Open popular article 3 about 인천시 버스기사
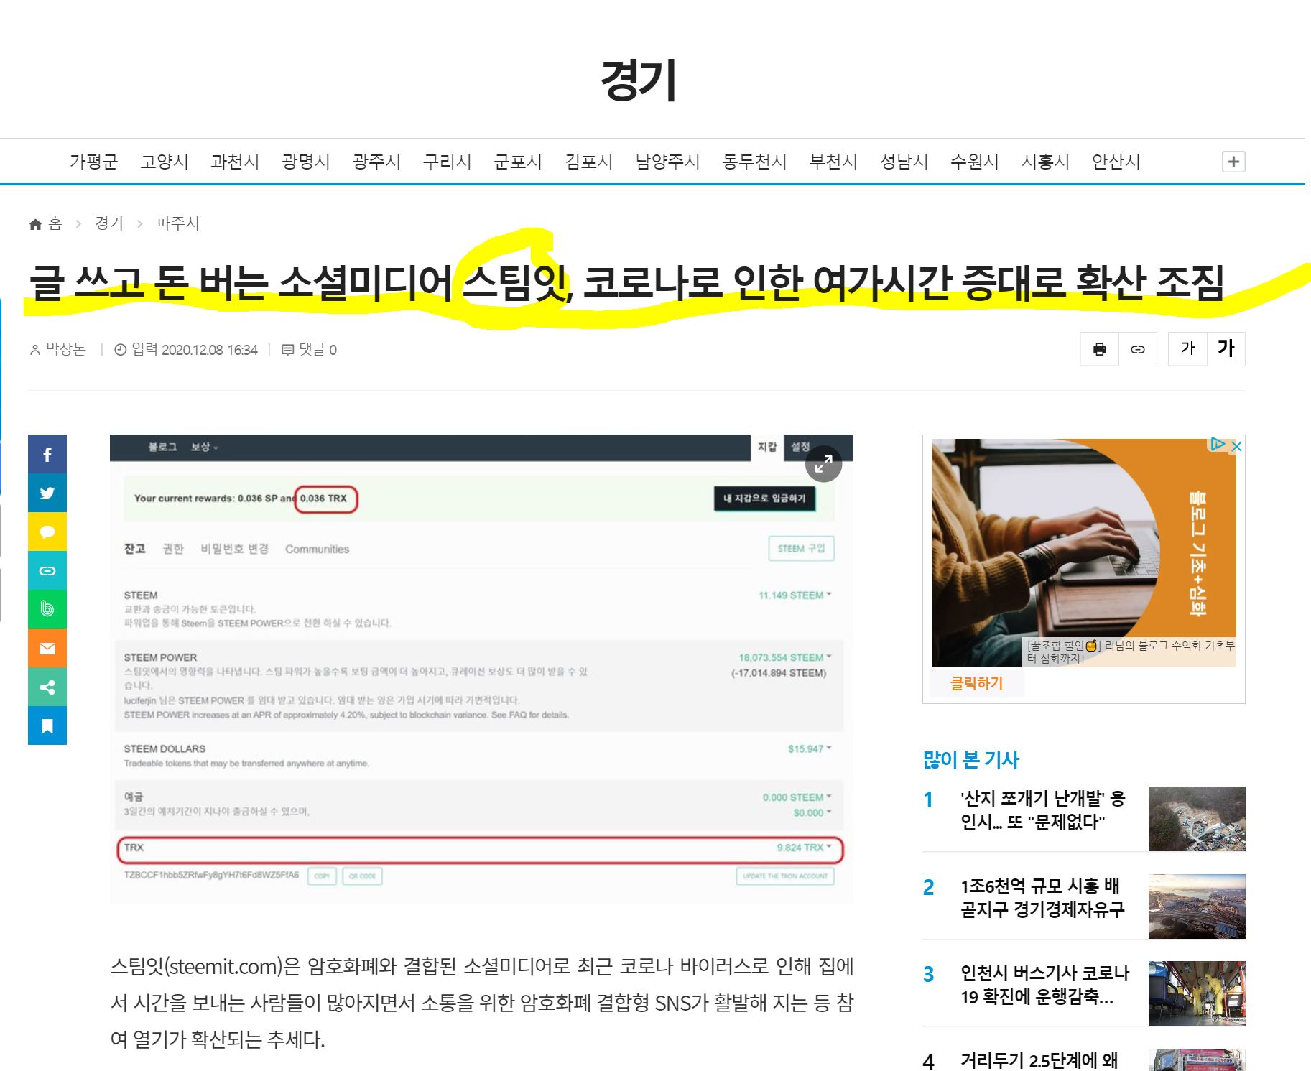This screenshot has width=1311, height=1071. (x=1045, y=985)
